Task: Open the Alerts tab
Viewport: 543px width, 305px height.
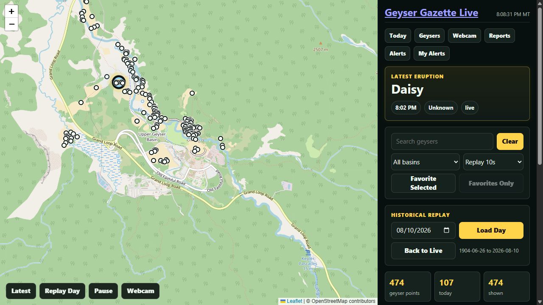Action: [x=397, y=53]
